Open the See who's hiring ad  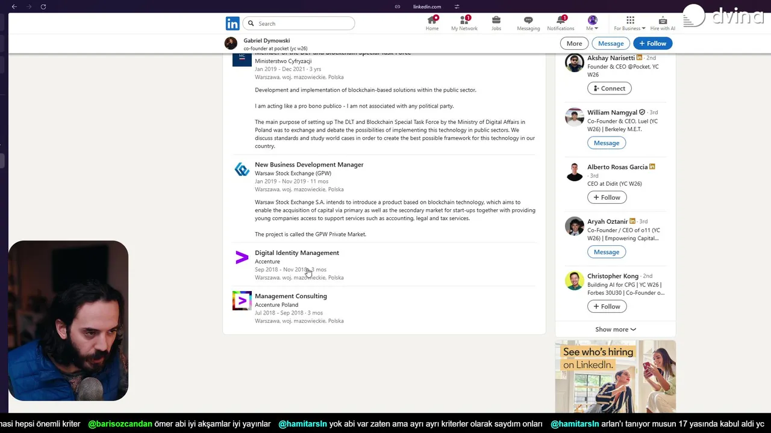(615, 376)
